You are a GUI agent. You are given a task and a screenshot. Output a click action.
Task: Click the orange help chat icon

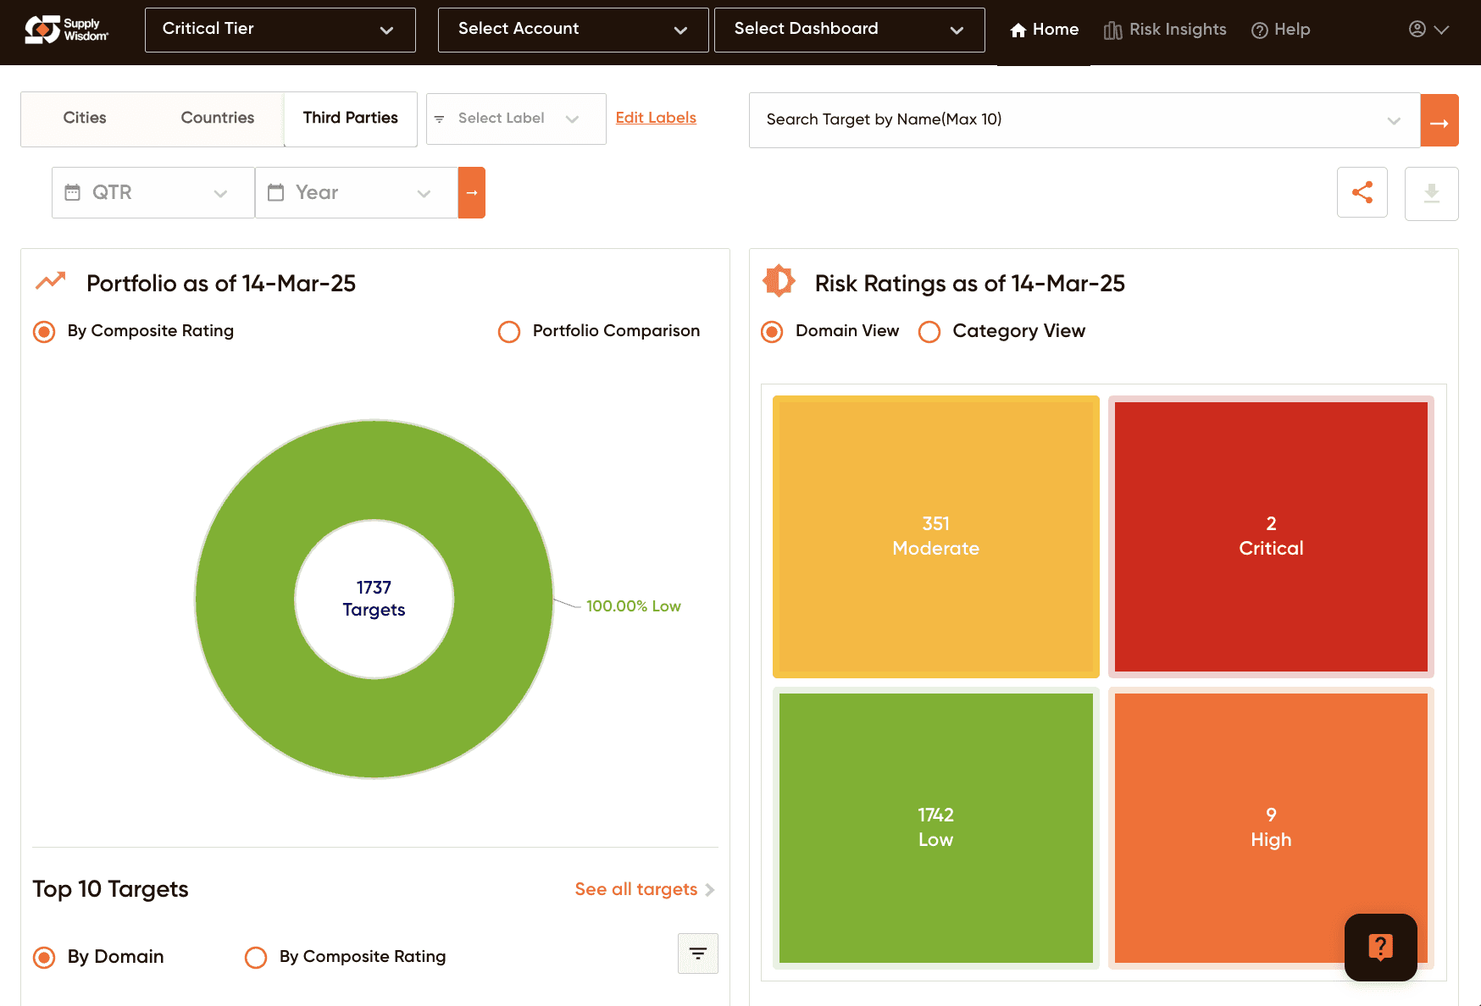1381,947
